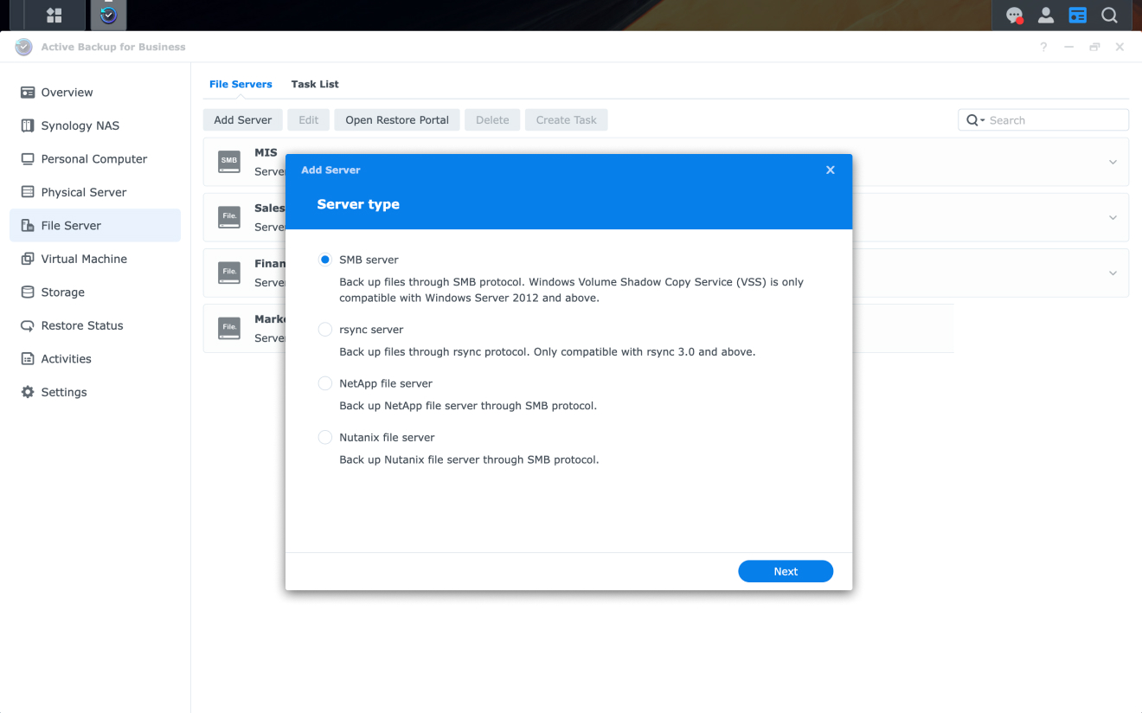Expand the MIS server row
The image size is (1142, 713).
point(1113,162)
